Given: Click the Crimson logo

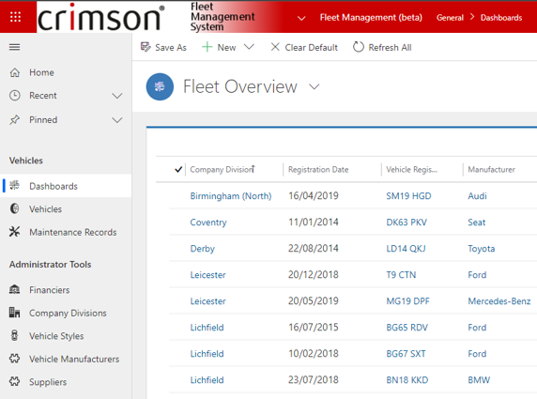Looking at the screenshot, I should 100,17.
